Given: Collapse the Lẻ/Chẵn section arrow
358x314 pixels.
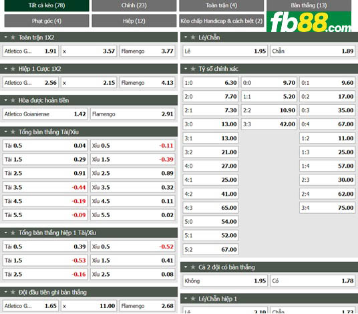Looking at the screenshot, I should (x=186, y=37).
